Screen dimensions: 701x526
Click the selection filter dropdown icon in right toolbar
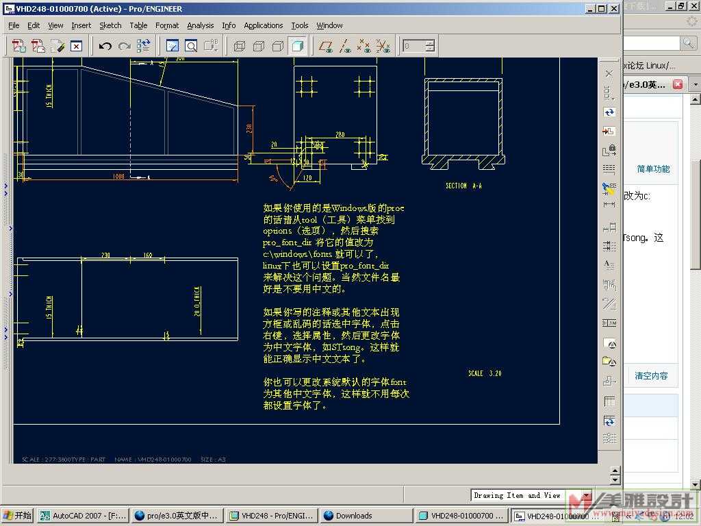[x=609, y=93]
